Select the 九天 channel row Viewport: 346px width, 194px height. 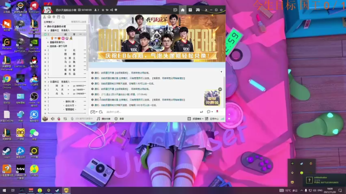tap(65, 90)
